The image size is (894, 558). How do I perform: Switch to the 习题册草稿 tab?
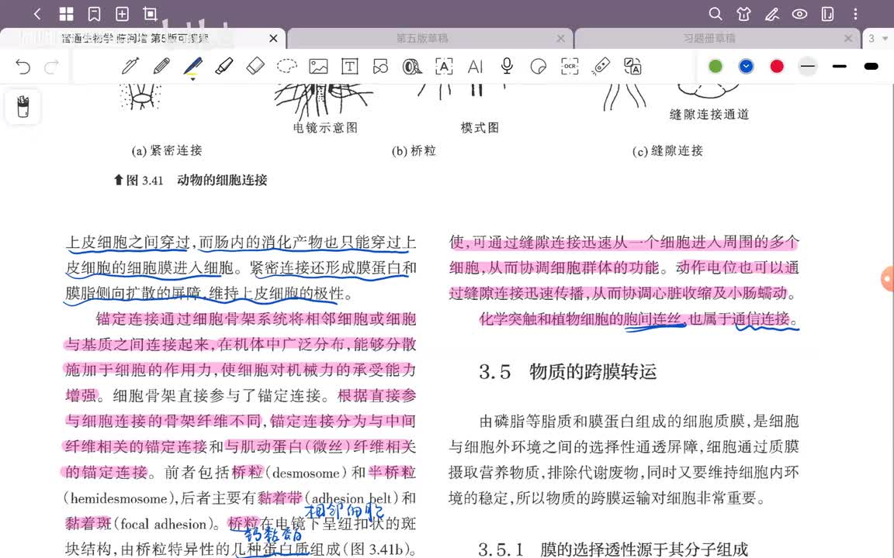click(709, 38)
